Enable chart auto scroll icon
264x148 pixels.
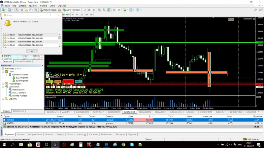pyautogui.click(x=115, y=10)
